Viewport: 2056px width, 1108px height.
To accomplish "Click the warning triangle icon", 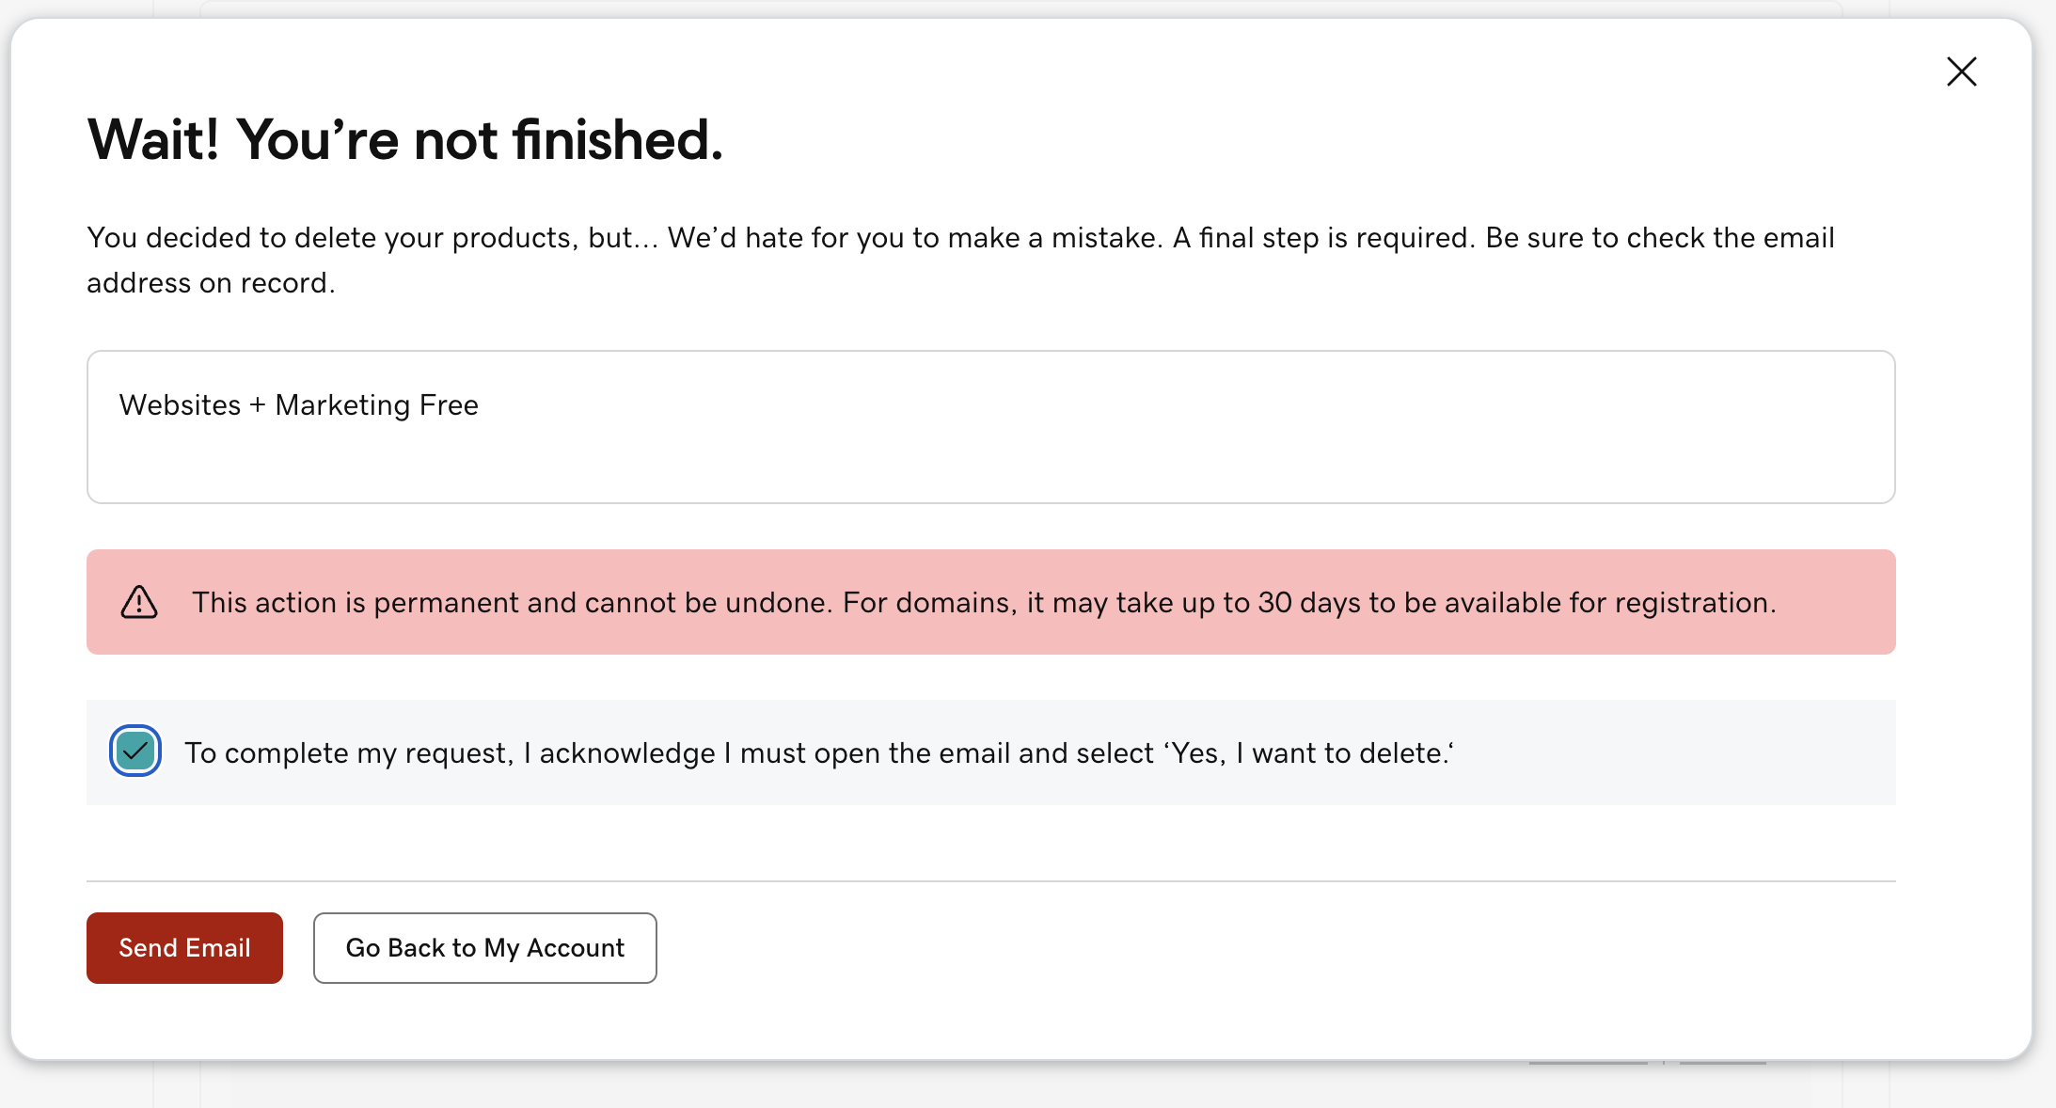I will (139, 602).
